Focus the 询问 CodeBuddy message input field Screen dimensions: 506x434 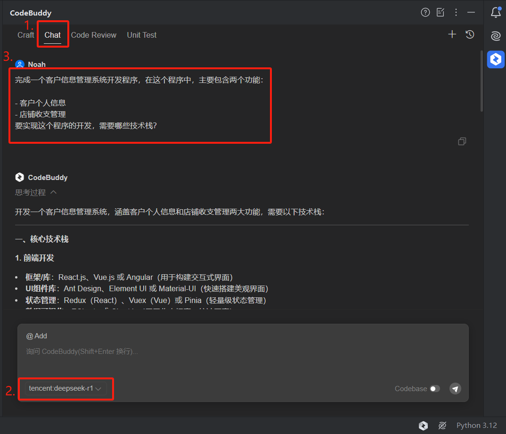click(x=243, y=352)
